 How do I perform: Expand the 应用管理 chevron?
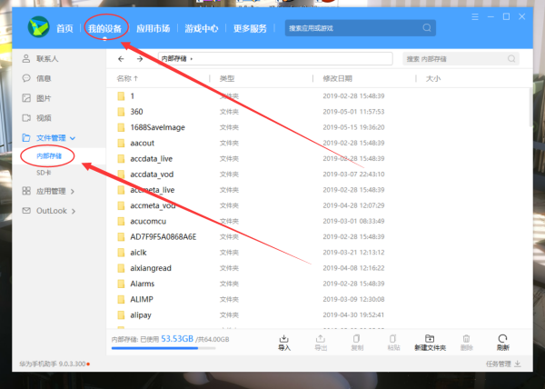tap(73, 192)
